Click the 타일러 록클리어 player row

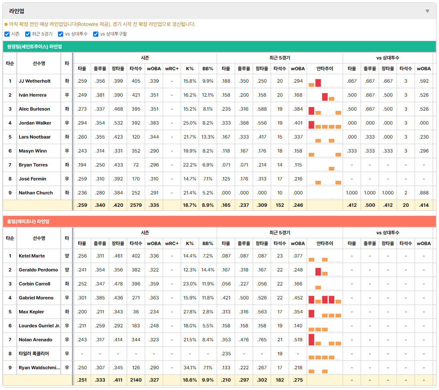pos(219,354)
